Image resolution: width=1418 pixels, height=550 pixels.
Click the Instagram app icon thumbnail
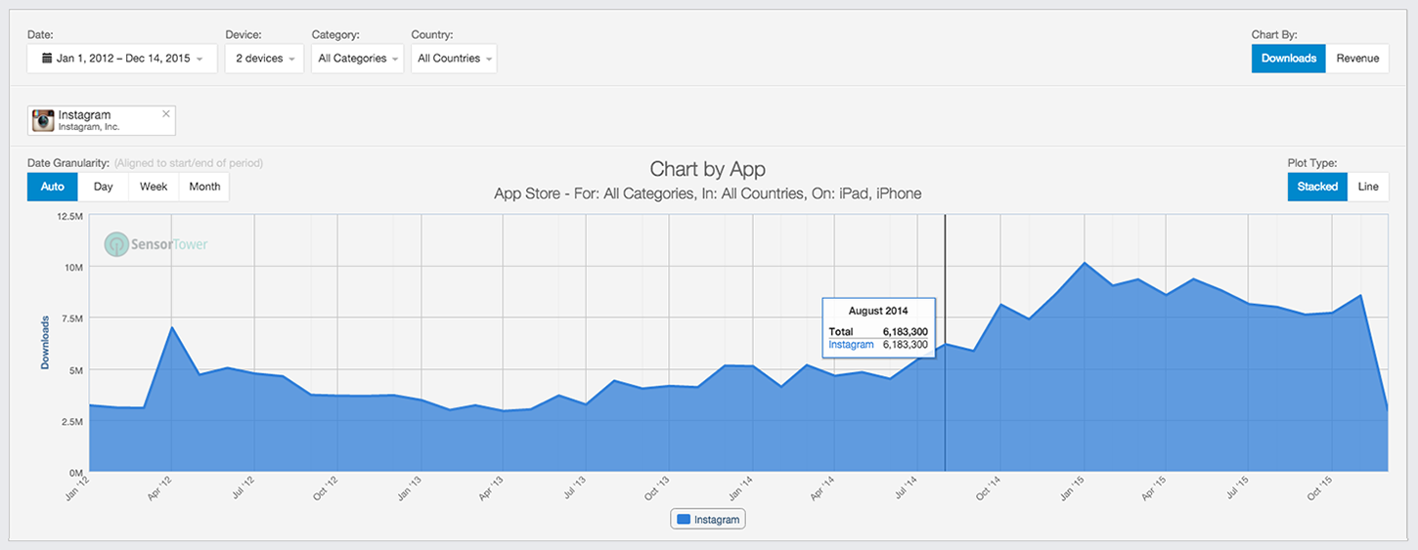(43, 120)
